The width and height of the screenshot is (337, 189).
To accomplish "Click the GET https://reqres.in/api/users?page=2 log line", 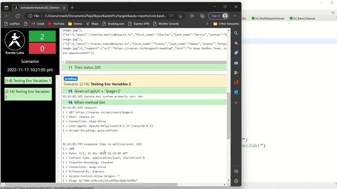I will (98, 112).
